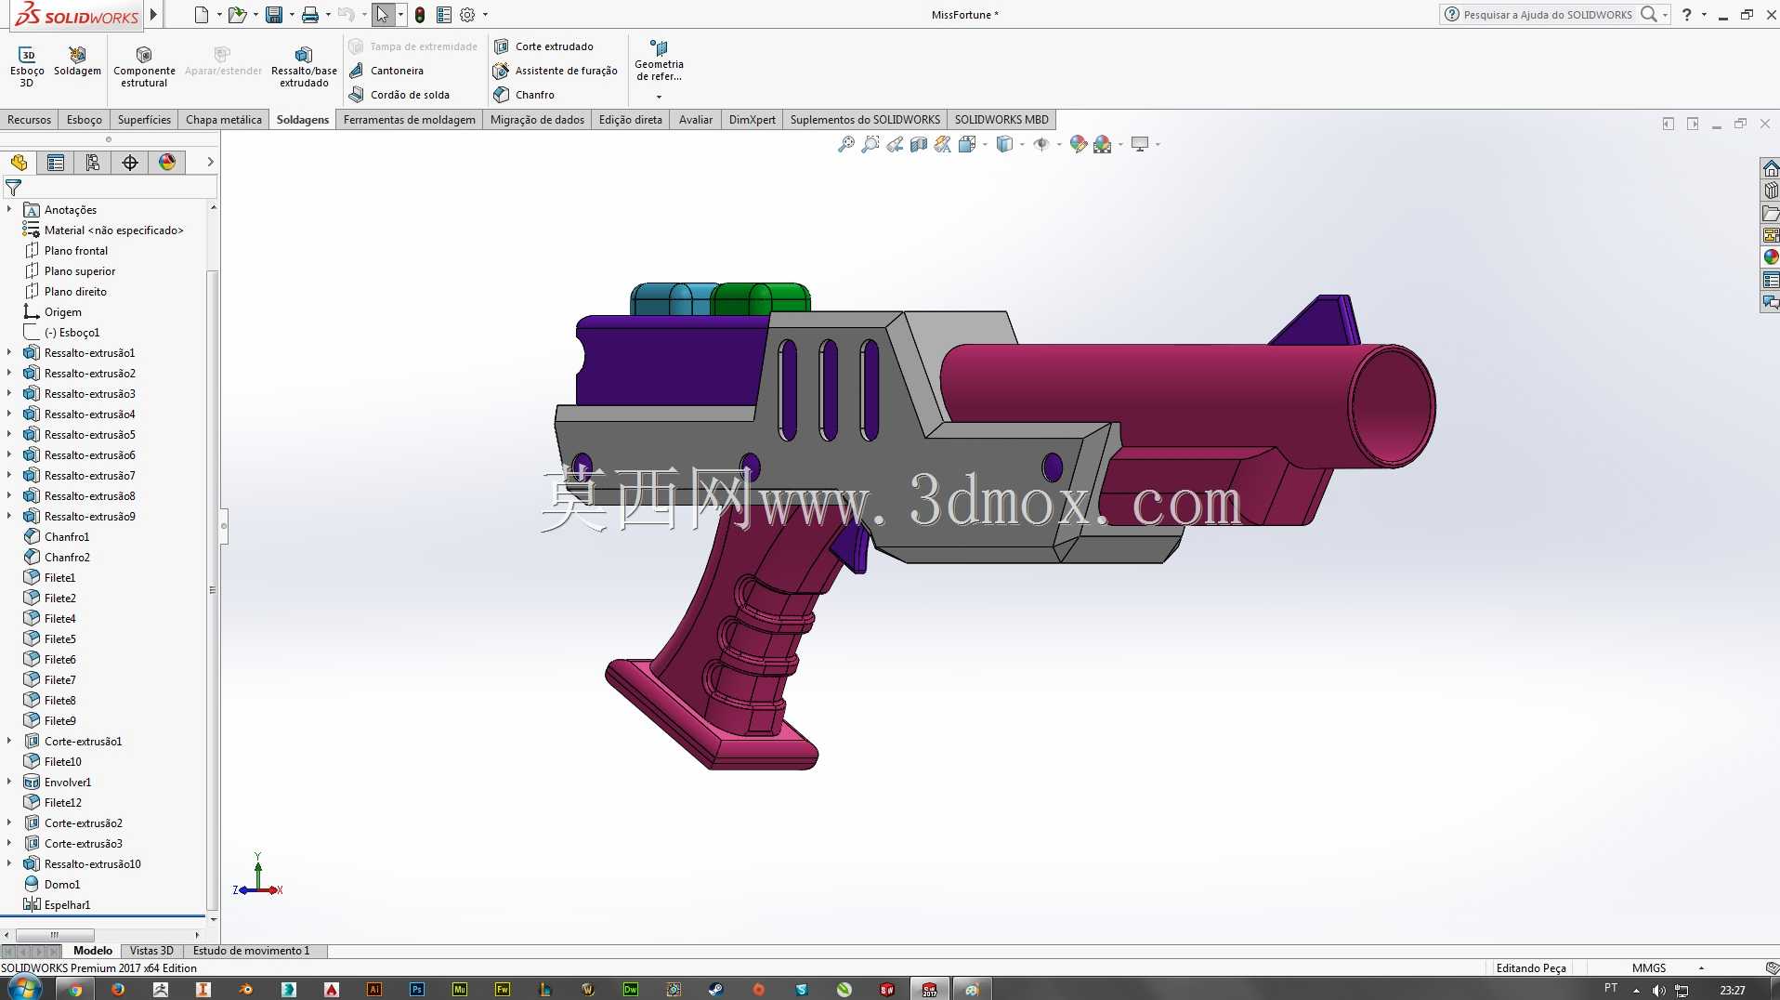Switch to the Recursos tab

(x=30, y=119)
